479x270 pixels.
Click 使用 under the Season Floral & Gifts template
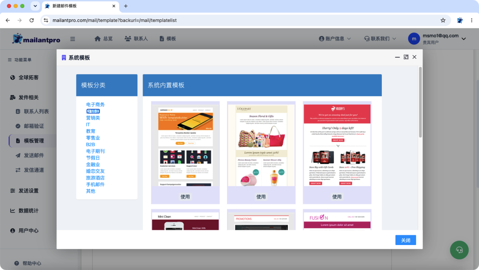[x=261, y=197]
